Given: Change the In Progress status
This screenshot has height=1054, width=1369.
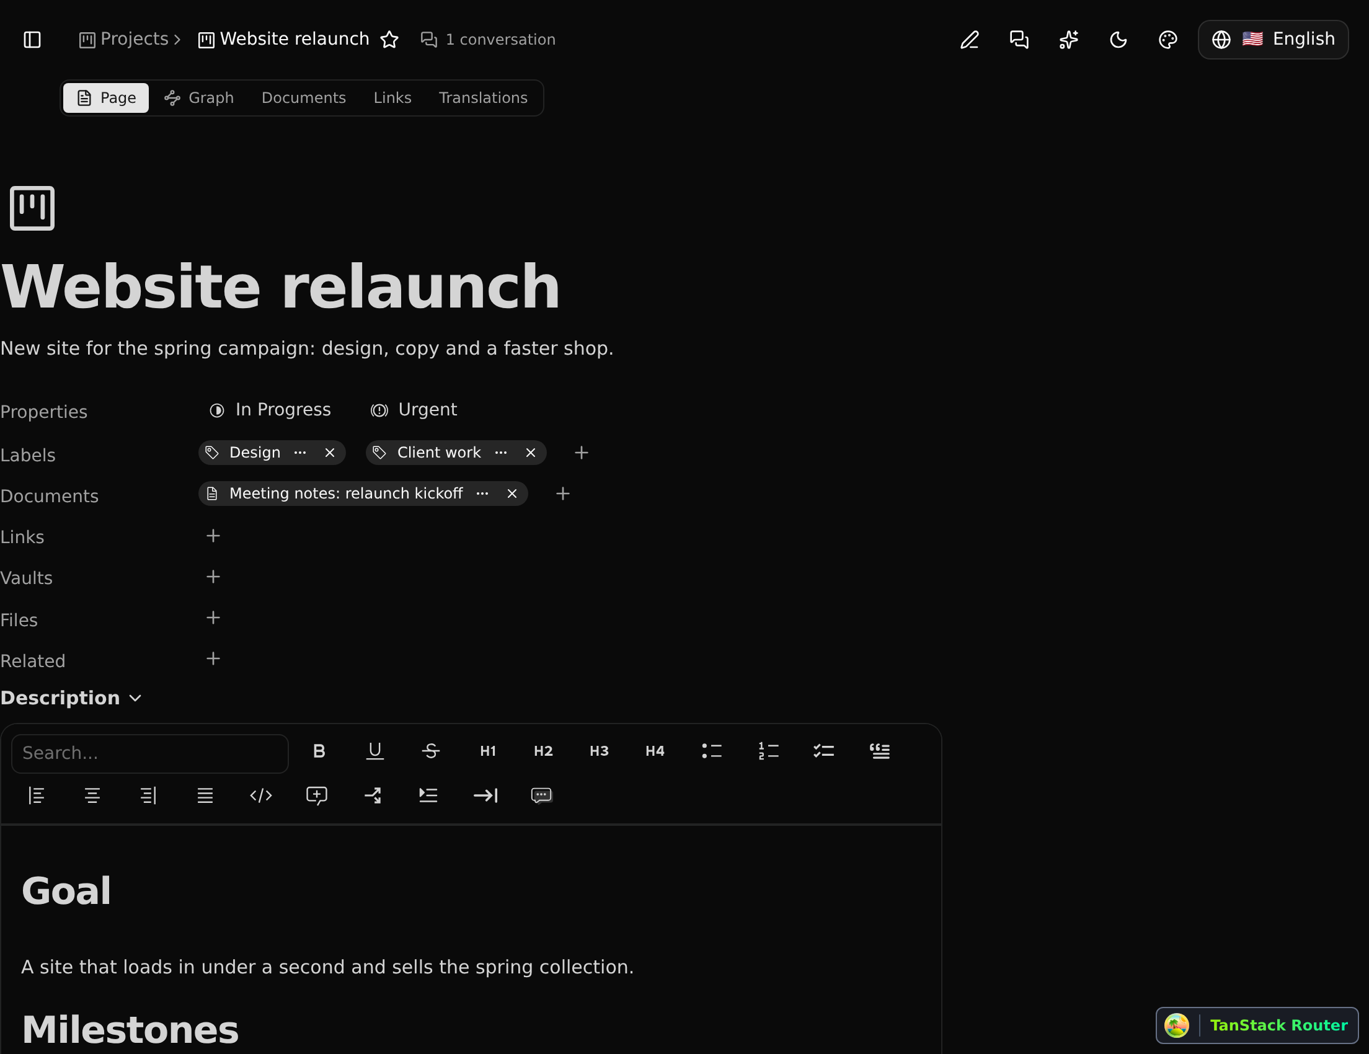Looking at the screenshot, I should (270, 410).
